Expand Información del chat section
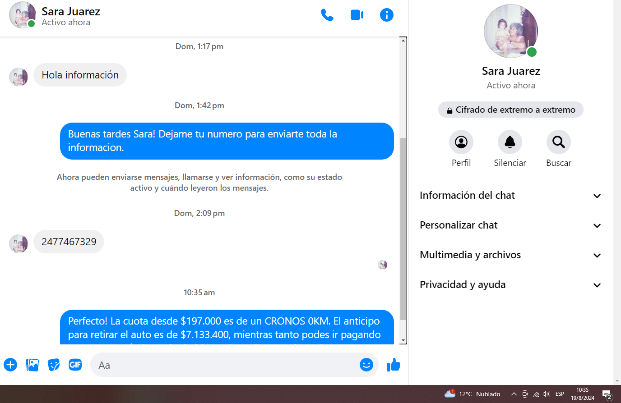621x403 pixels. [x=511, y=196]
